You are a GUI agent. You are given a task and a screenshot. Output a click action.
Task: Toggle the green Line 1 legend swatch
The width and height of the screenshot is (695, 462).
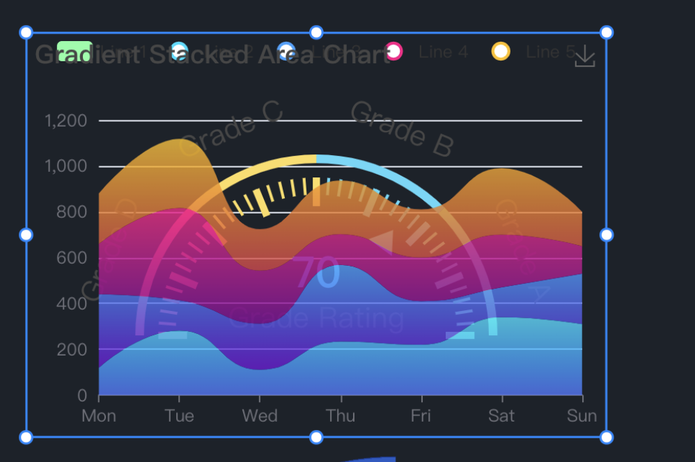(x=75, y=51)
